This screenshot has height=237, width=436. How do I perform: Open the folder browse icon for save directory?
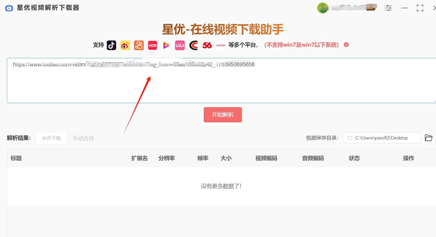[429, 138]
